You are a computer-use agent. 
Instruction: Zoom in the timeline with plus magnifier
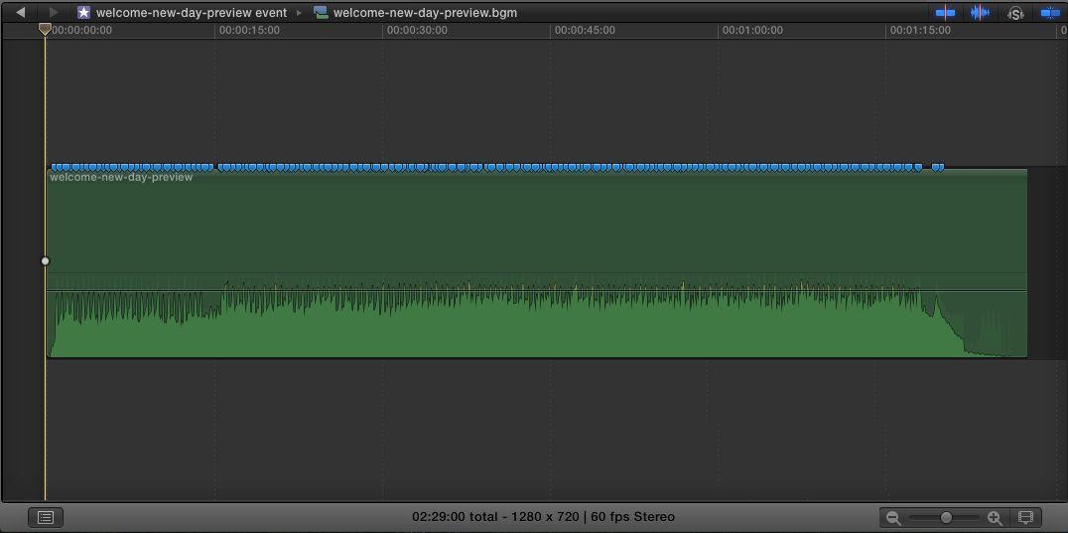click(x=996, y=518)
